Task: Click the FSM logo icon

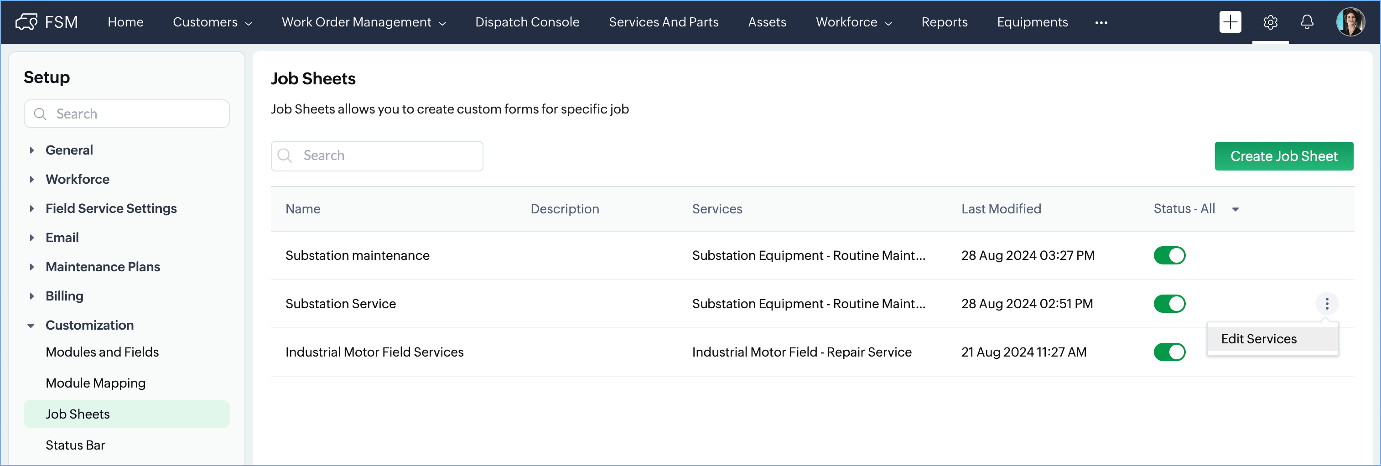Action: [x=26, y=22]
